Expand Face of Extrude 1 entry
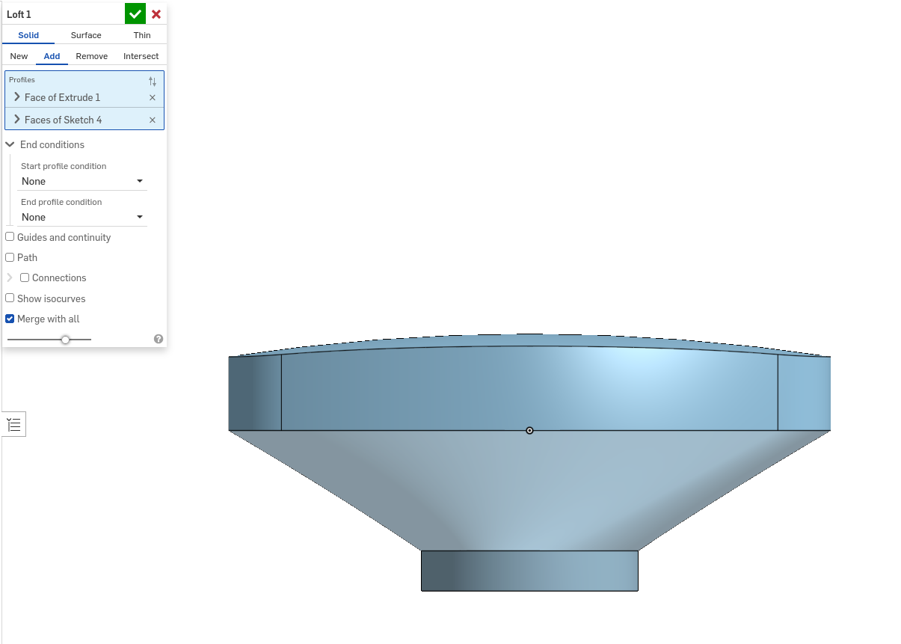The width and height of the screenshot is (901, 644). (x=17, y=97)
